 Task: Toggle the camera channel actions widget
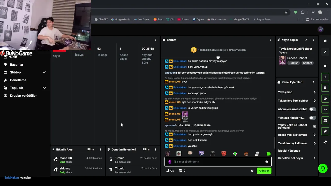(x=325, y=120)
